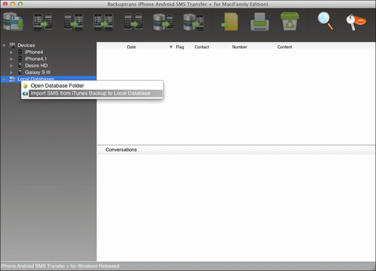Image resolution: width=376 pixels, height=271 pixels.
Task: Expand the iPhone4,1 device node
Action: click(11, 59)
